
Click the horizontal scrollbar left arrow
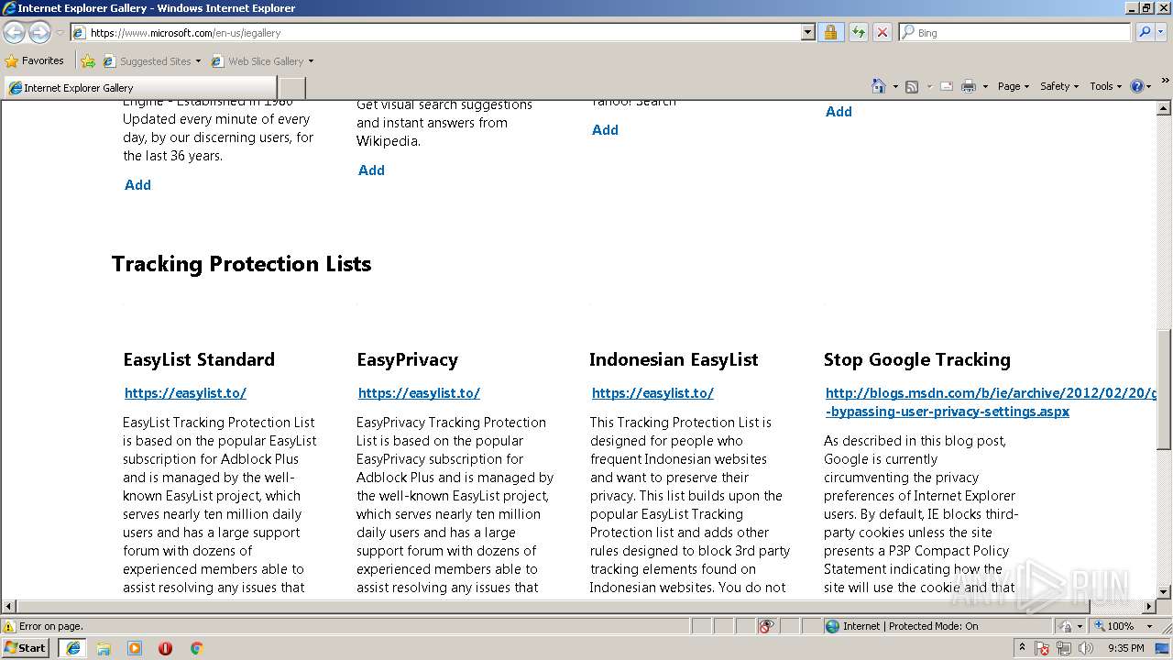click(x=8, y=607)
